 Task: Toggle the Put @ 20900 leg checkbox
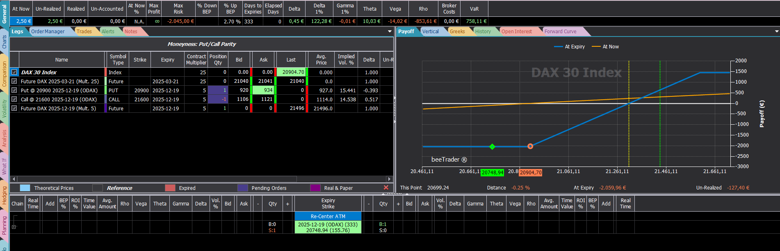click(14, 90)
